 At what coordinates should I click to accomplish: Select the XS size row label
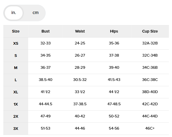coord(16,43)
